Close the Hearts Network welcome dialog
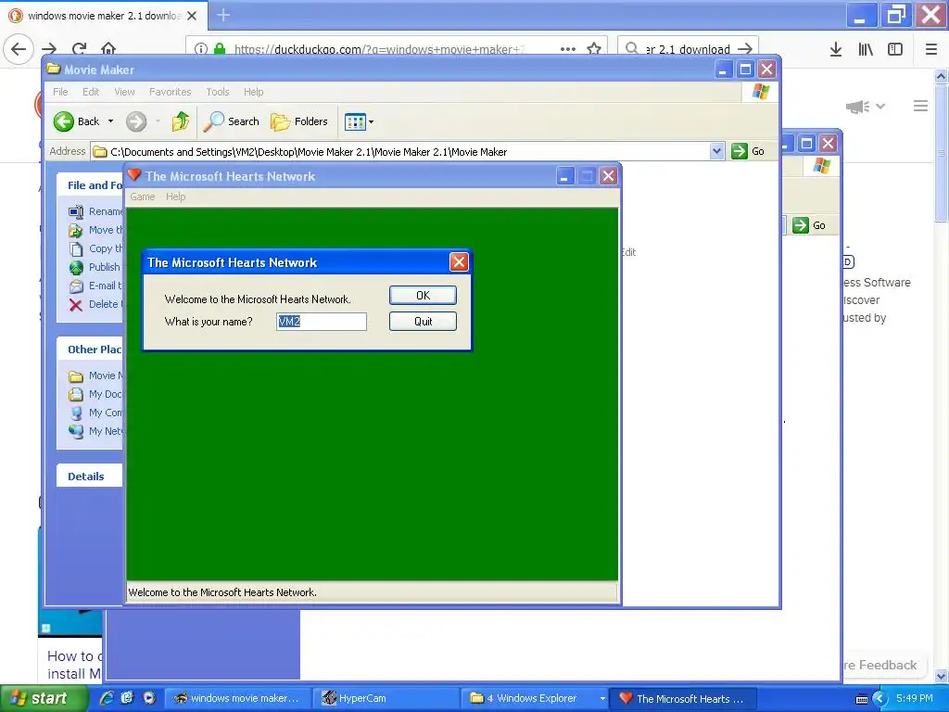The image size is (949, 712). [x=459, y=262]
